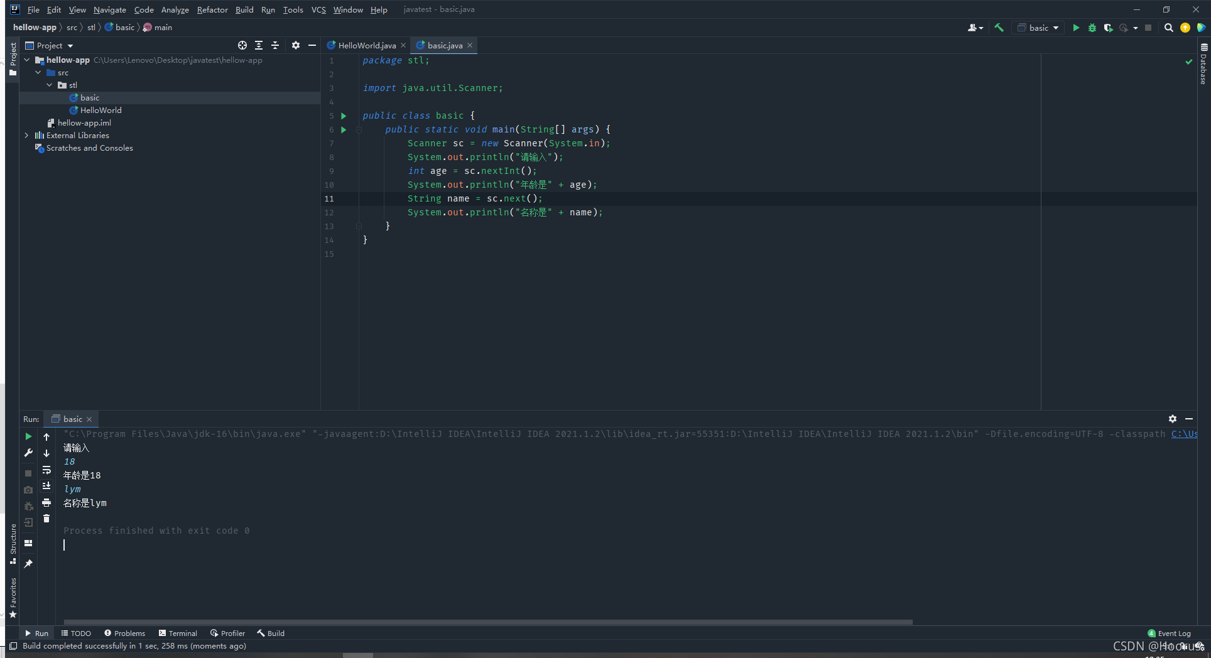This screenshot has width=1211, height=658.
Task: Collapse the hellow-app project node
Action: point(27,60)
